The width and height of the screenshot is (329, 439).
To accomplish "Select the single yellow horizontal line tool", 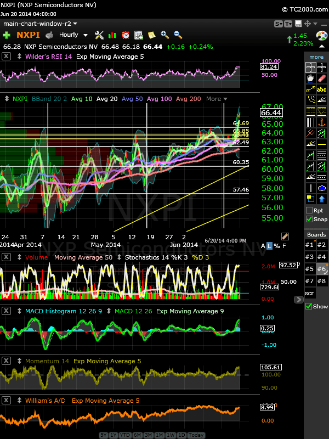I will tap(322, 144).
